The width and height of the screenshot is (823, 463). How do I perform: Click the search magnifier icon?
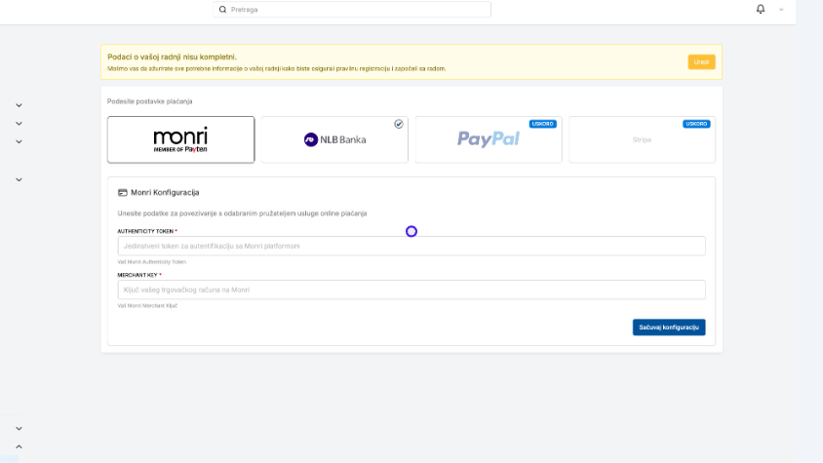(x=222, y=10)
